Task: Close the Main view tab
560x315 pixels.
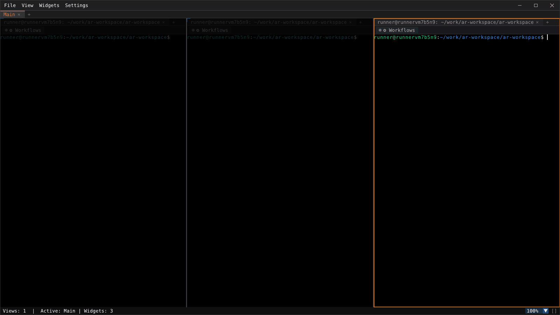Action: [19, 15]
